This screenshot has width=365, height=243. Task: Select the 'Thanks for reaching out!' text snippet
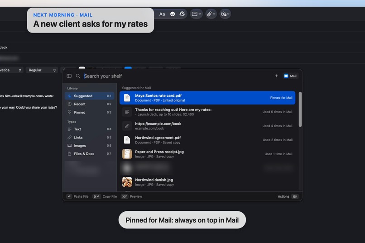coord(207,112)
